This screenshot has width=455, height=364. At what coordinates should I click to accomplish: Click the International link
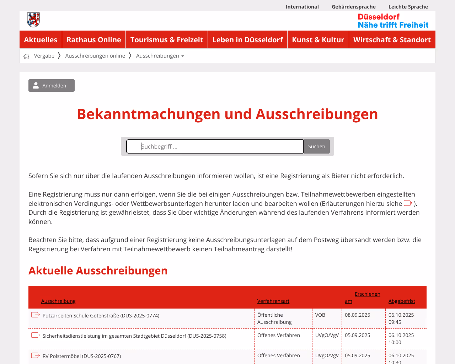[302, 7]
